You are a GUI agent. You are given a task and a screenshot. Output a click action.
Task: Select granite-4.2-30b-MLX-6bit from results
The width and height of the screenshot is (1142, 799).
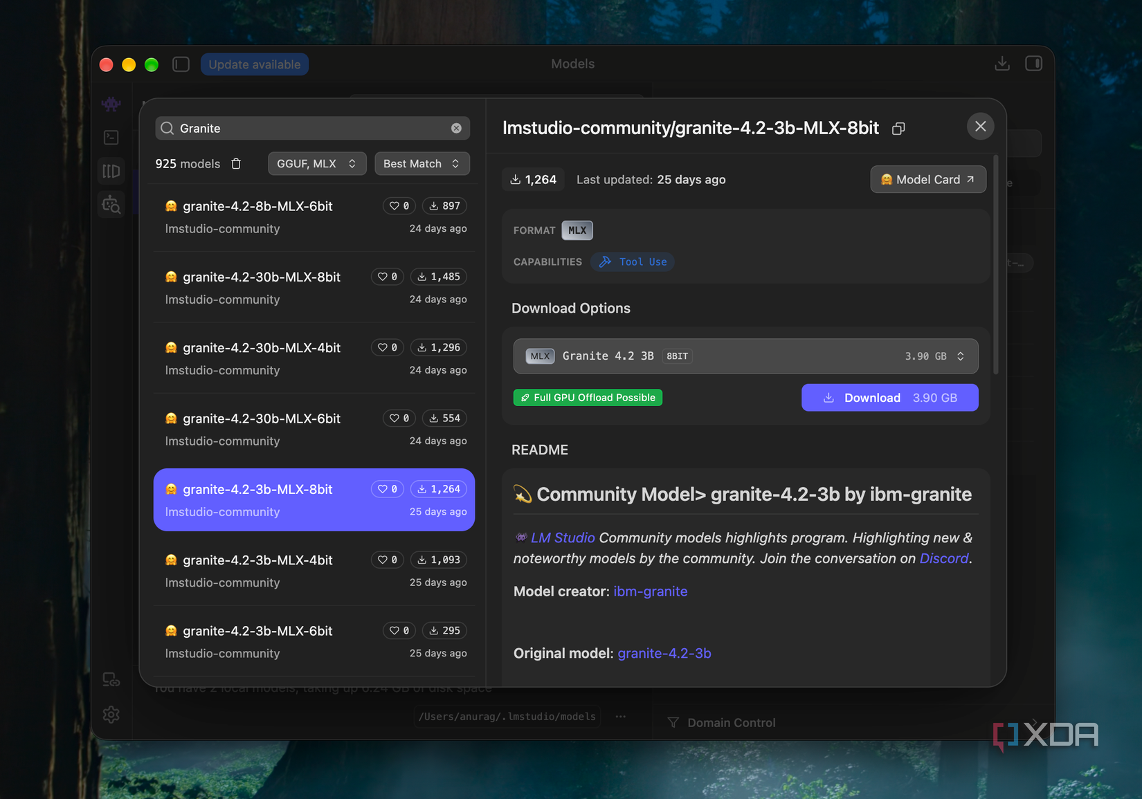click(314, 430)
